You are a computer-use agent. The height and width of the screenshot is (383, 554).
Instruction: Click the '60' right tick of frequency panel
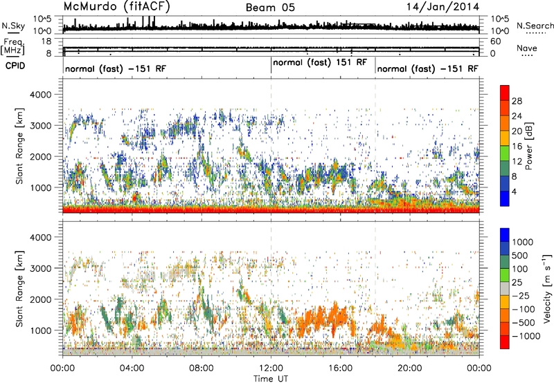pyautogui.click(x=496, y=41)
